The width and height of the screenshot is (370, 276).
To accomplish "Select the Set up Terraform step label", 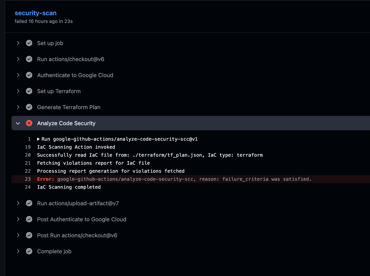I will [59, 91].
